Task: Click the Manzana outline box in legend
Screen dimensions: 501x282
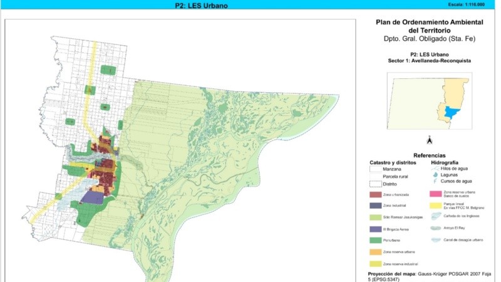Action: [x=376, y=169]
